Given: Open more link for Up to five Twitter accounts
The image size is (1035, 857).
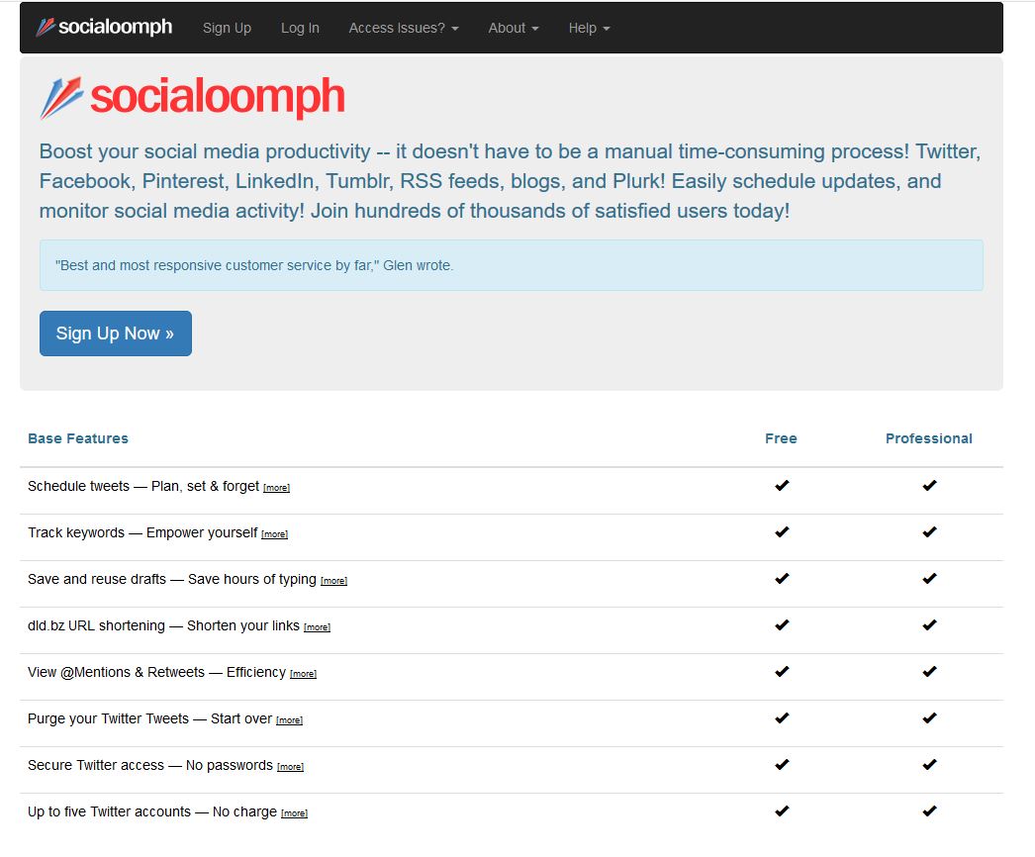Looking at the screenshot, I should click(x=294, y=813).
